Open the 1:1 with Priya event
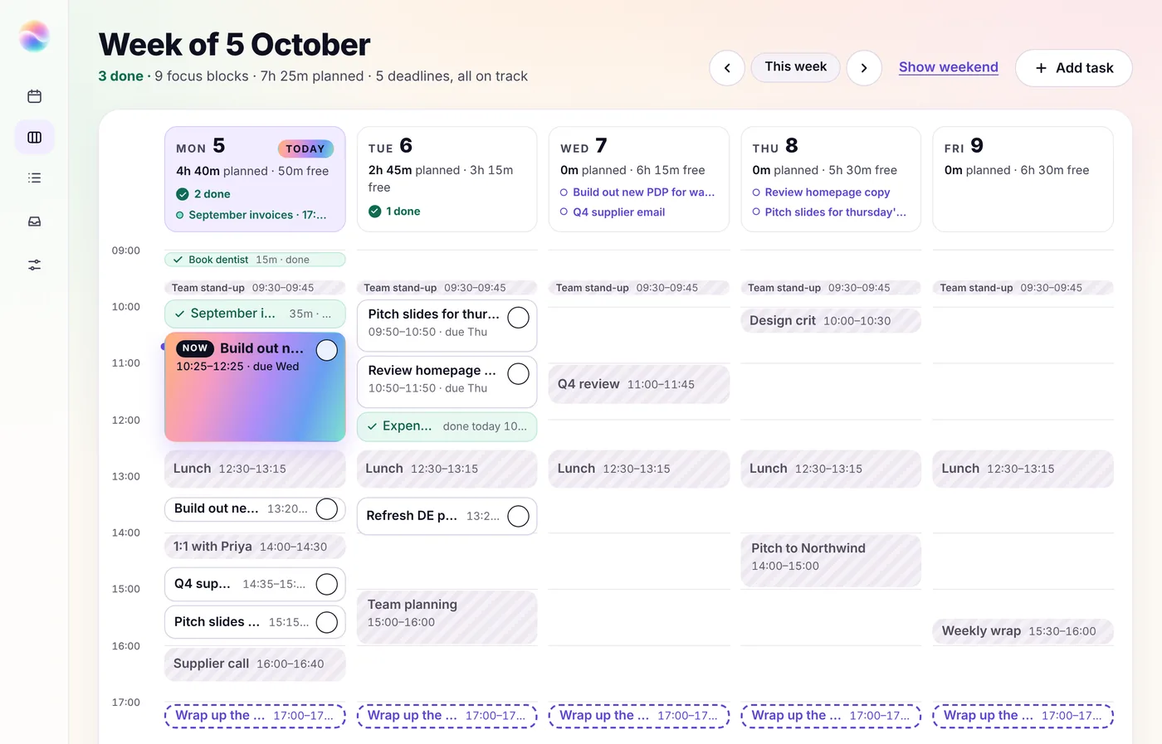The image size is (1162, 744). [x=255, y=547]
